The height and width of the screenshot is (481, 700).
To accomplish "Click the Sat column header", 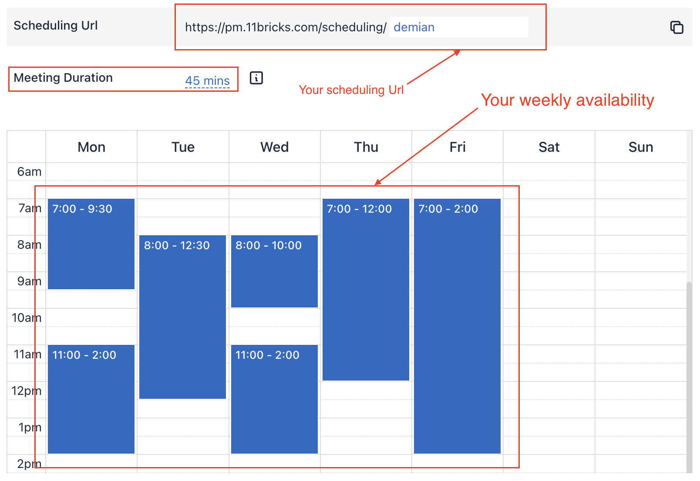I will (549, 147).
